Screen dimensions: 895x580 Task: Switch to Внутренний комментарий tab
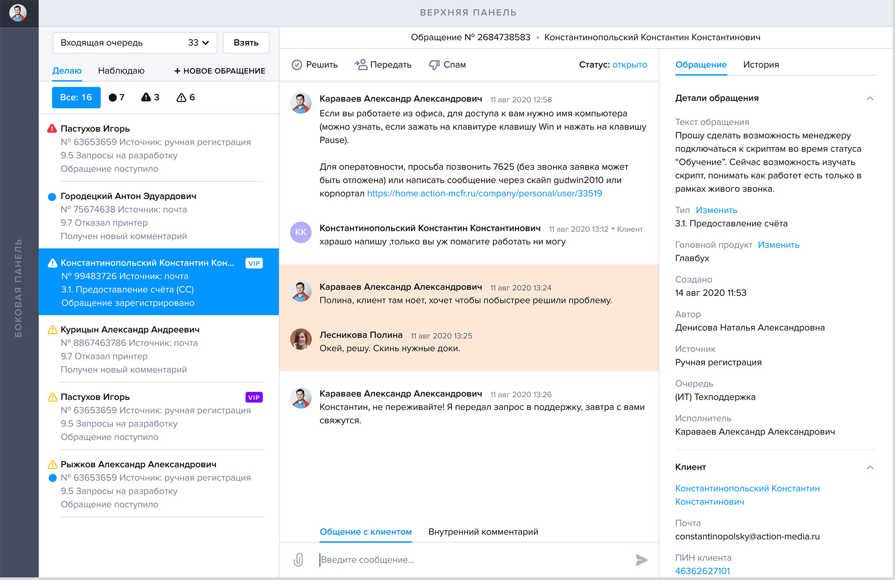(x=483, y=532)
